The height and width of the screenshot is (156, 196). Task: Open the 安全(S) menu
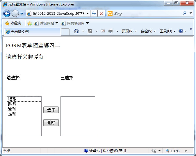tap(148, 31)
